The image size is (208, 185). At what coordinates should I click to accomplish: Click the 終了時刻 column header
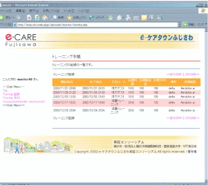[95, 82]
